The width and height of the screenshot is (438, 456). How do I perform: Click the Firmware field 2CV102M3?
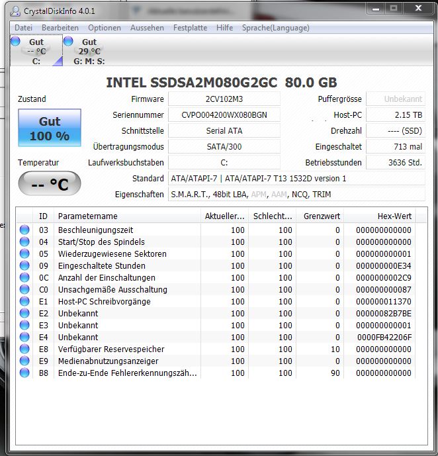pos(224,99)
